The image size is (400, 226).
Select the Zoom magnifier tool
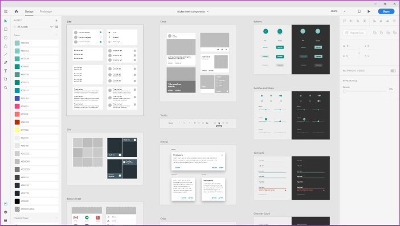point(6,87)
